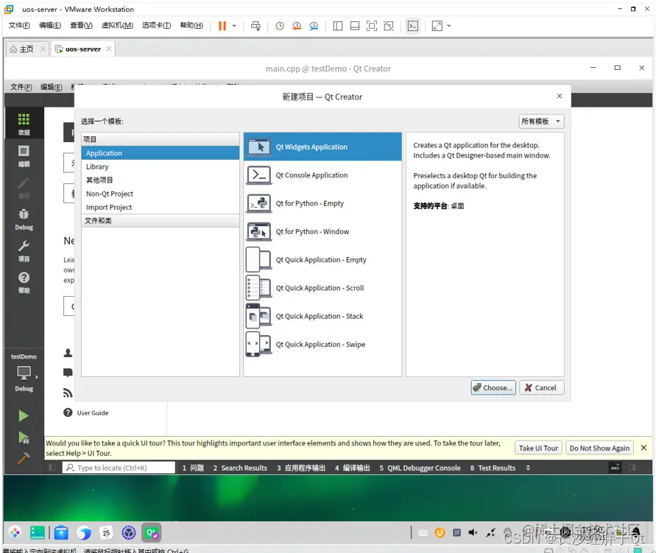Cancel the new project dialog
The image size is (656, 553).
[x=541, y=388]
